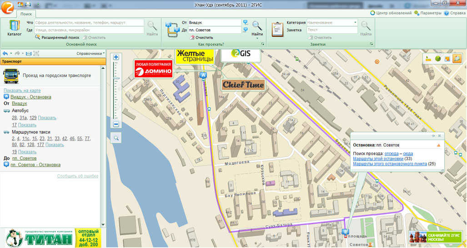Click stop marker A on the map
The width and height of the screenshot is (467, 248).
[x=203, y=75]
